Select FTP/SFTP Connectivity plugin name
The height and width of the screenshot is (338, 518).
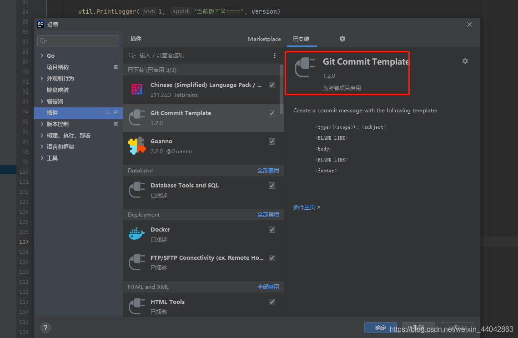pyautogui.click(x=207, y=258)
